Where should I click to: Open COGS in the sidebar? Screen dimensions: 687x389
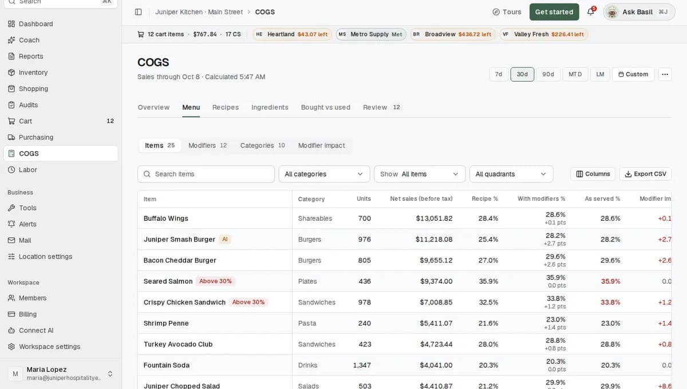click(61, 153)
